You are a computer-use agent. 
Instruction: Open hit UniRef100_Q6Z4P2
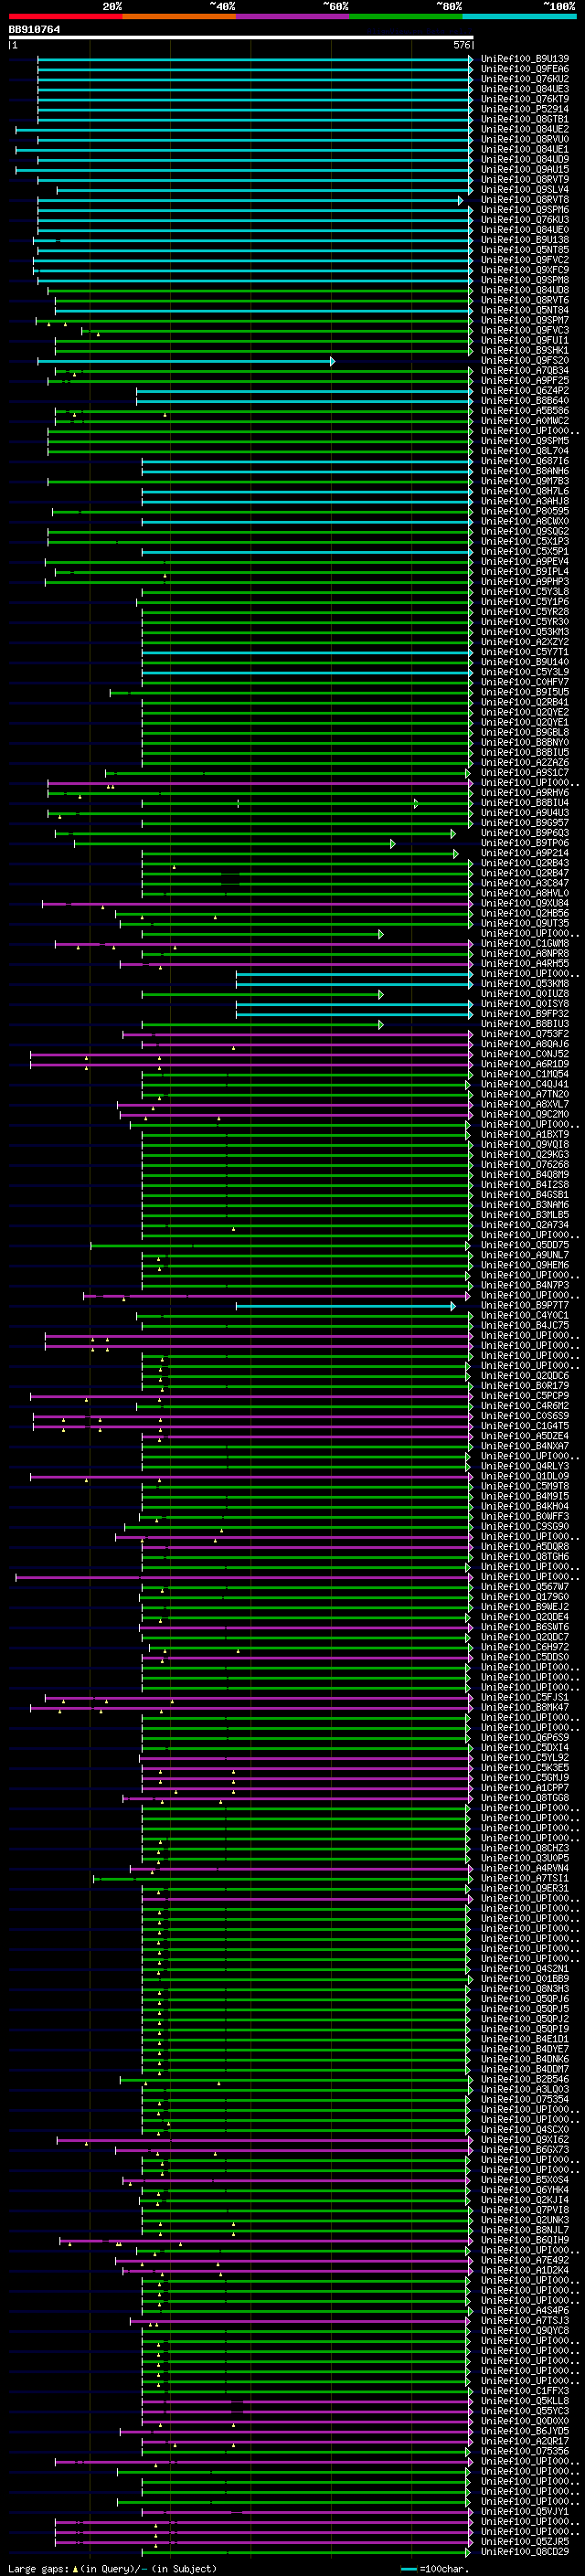[x=524, y=390]
